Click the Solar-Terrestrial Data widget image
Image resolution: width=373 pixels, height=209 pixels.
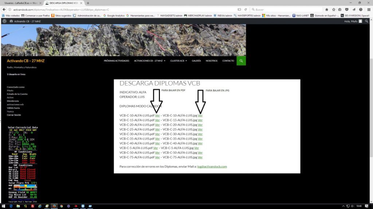tap(23, 164)
